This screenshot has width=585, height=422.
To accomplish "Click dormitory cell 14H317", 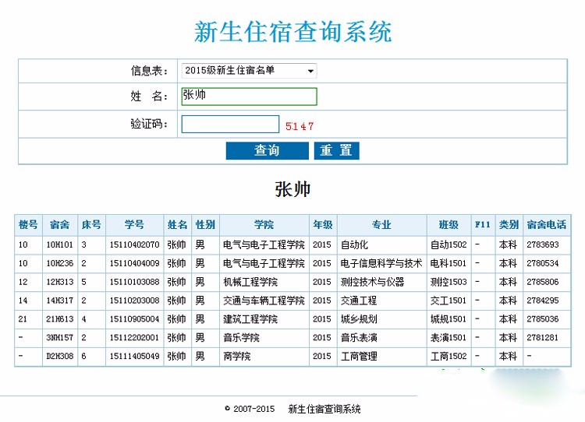I will [x=60, y=301].
